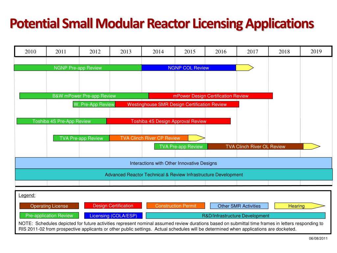Click the TVA Clinch River CP Review bar

pyautogui.click(x=149, y=138)
